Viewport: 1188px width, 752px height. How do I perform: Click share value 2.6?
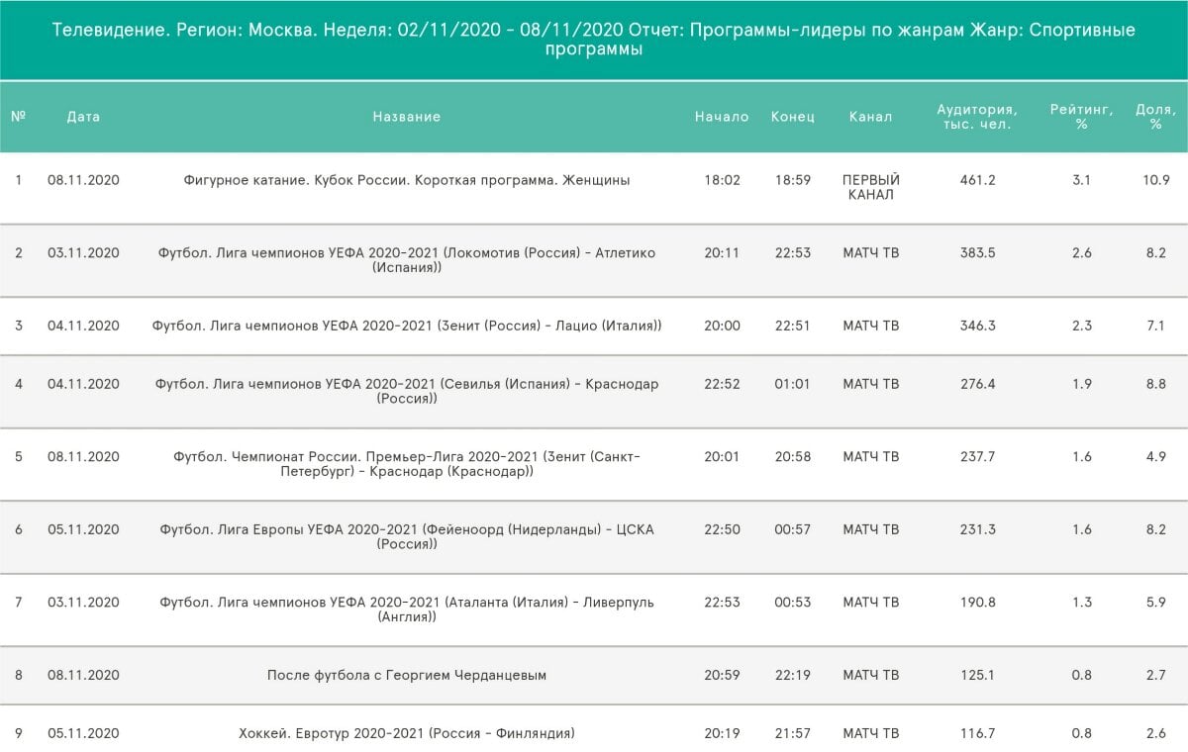tap(1156, 733)
